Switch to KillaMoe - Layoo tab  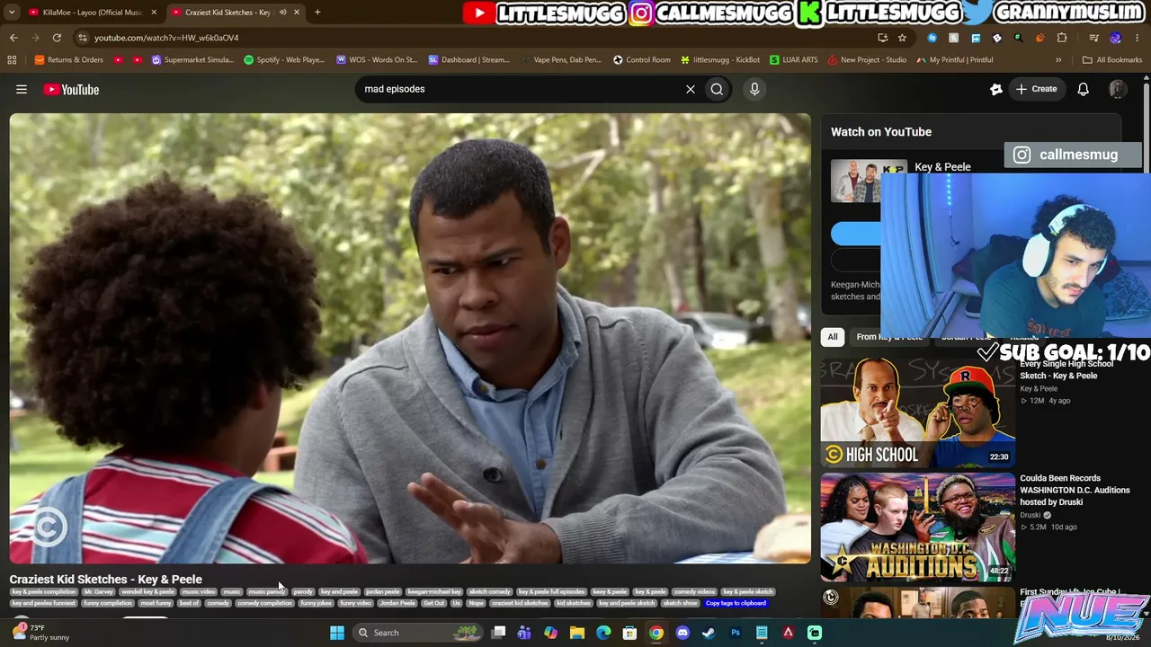[93, 13]
